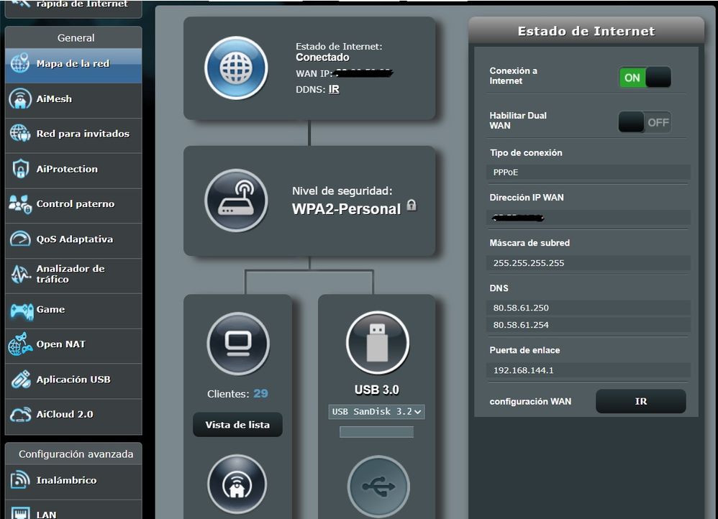
Task: Enable the Habilitar Dual WAN toggle
Action: coord(645,122)
